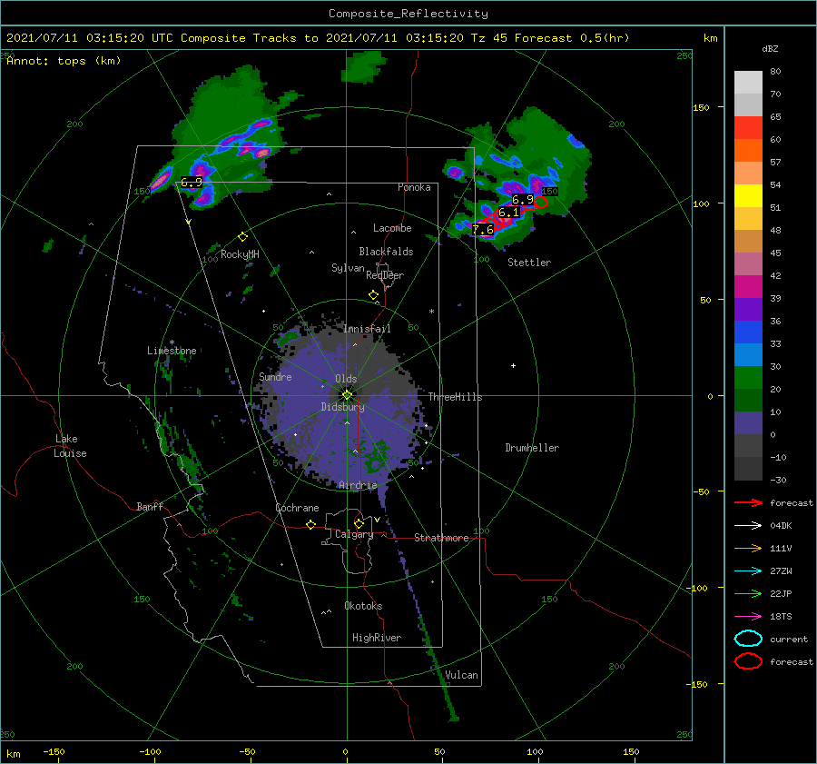Click the amber swatch between 51 and 48

tap(748, 219)
